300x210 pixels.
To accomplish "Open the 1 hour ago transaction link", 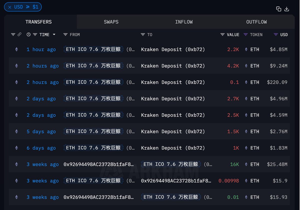I will pos(41,49).
